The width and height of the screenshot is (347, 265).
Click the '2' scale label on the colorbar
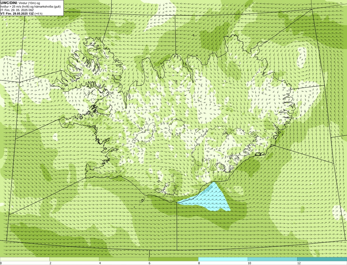click(x=50, y=263)
